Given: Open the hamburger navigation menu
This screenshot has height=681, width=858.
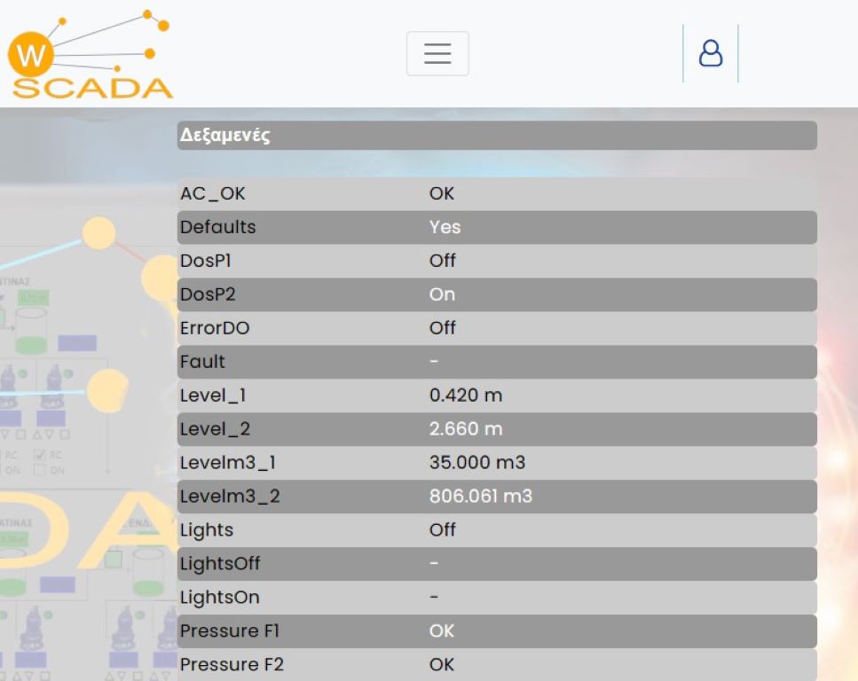Looking at the screenshot, I should [437, 54].
